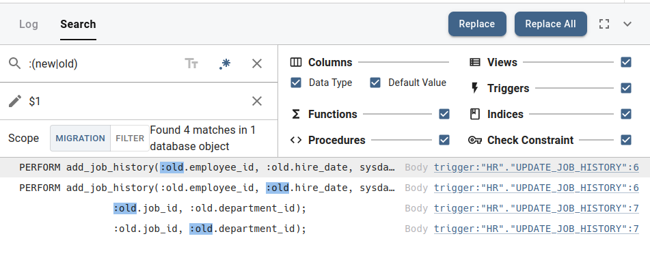This screenshot has height=275, width=650.
Task: Click the Columns table icon
Action: point(296,63)
